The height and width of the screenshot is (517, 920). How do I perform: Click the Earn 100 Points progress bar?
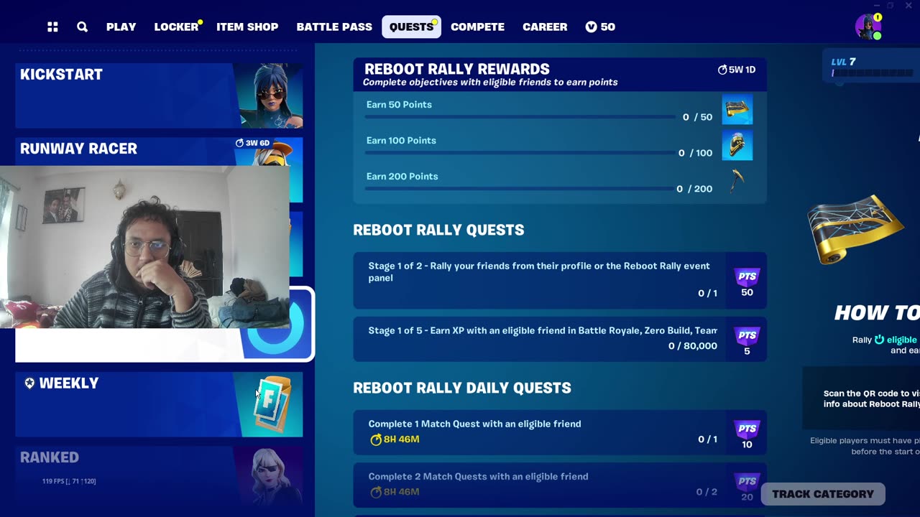[x=520, y=153]
